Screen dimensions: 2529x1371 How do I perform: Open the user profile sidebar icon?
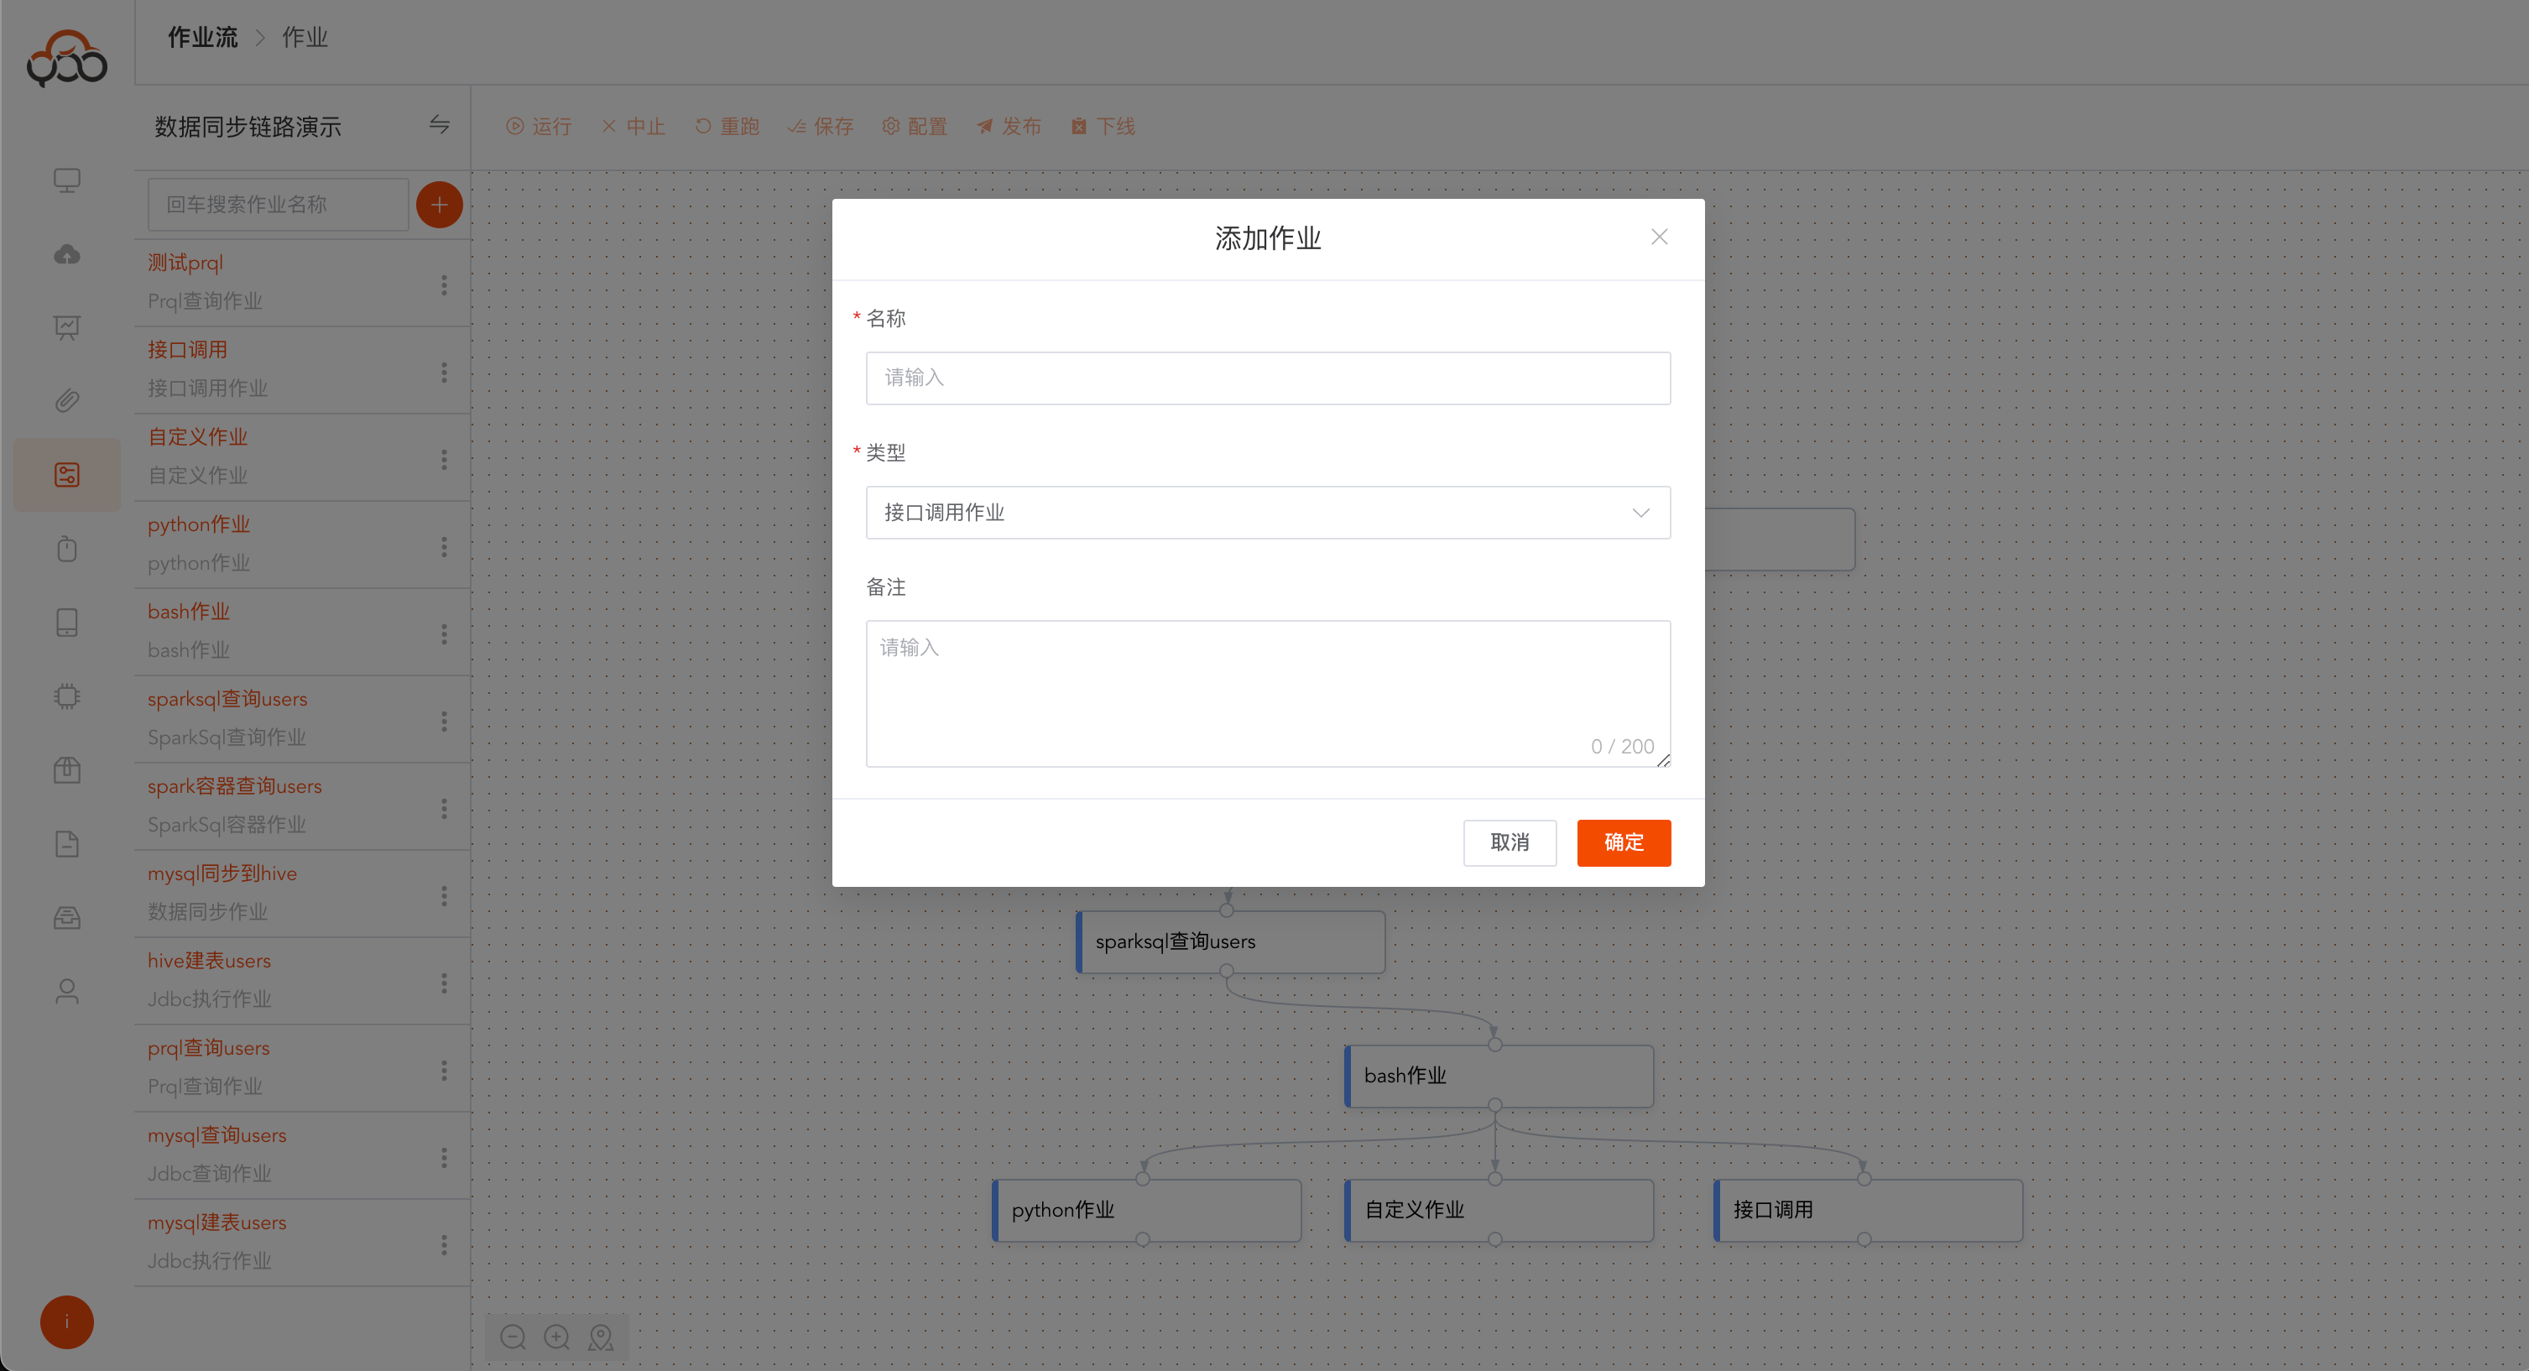[67, 991]
